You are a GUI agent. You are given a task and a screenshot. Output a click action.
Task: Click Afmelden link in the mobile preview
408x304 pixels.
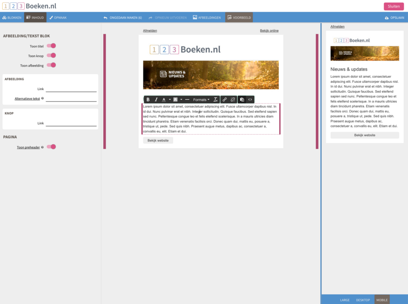coord(337,27)
